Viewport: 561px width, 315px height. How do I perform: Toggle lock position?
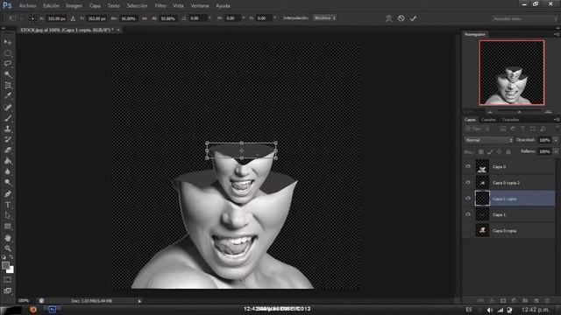coord(499,151)
